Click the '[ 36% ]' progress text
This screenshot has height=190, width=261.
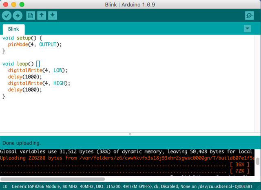coord(240,164)
